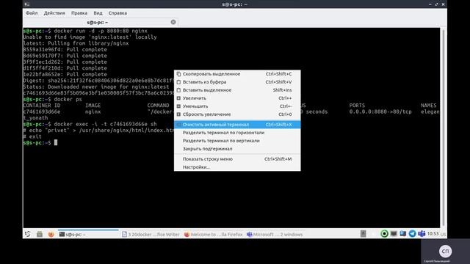
Task: Click the copy icon beside Скопировать выделенное
Action: click(x=178, y=74)
